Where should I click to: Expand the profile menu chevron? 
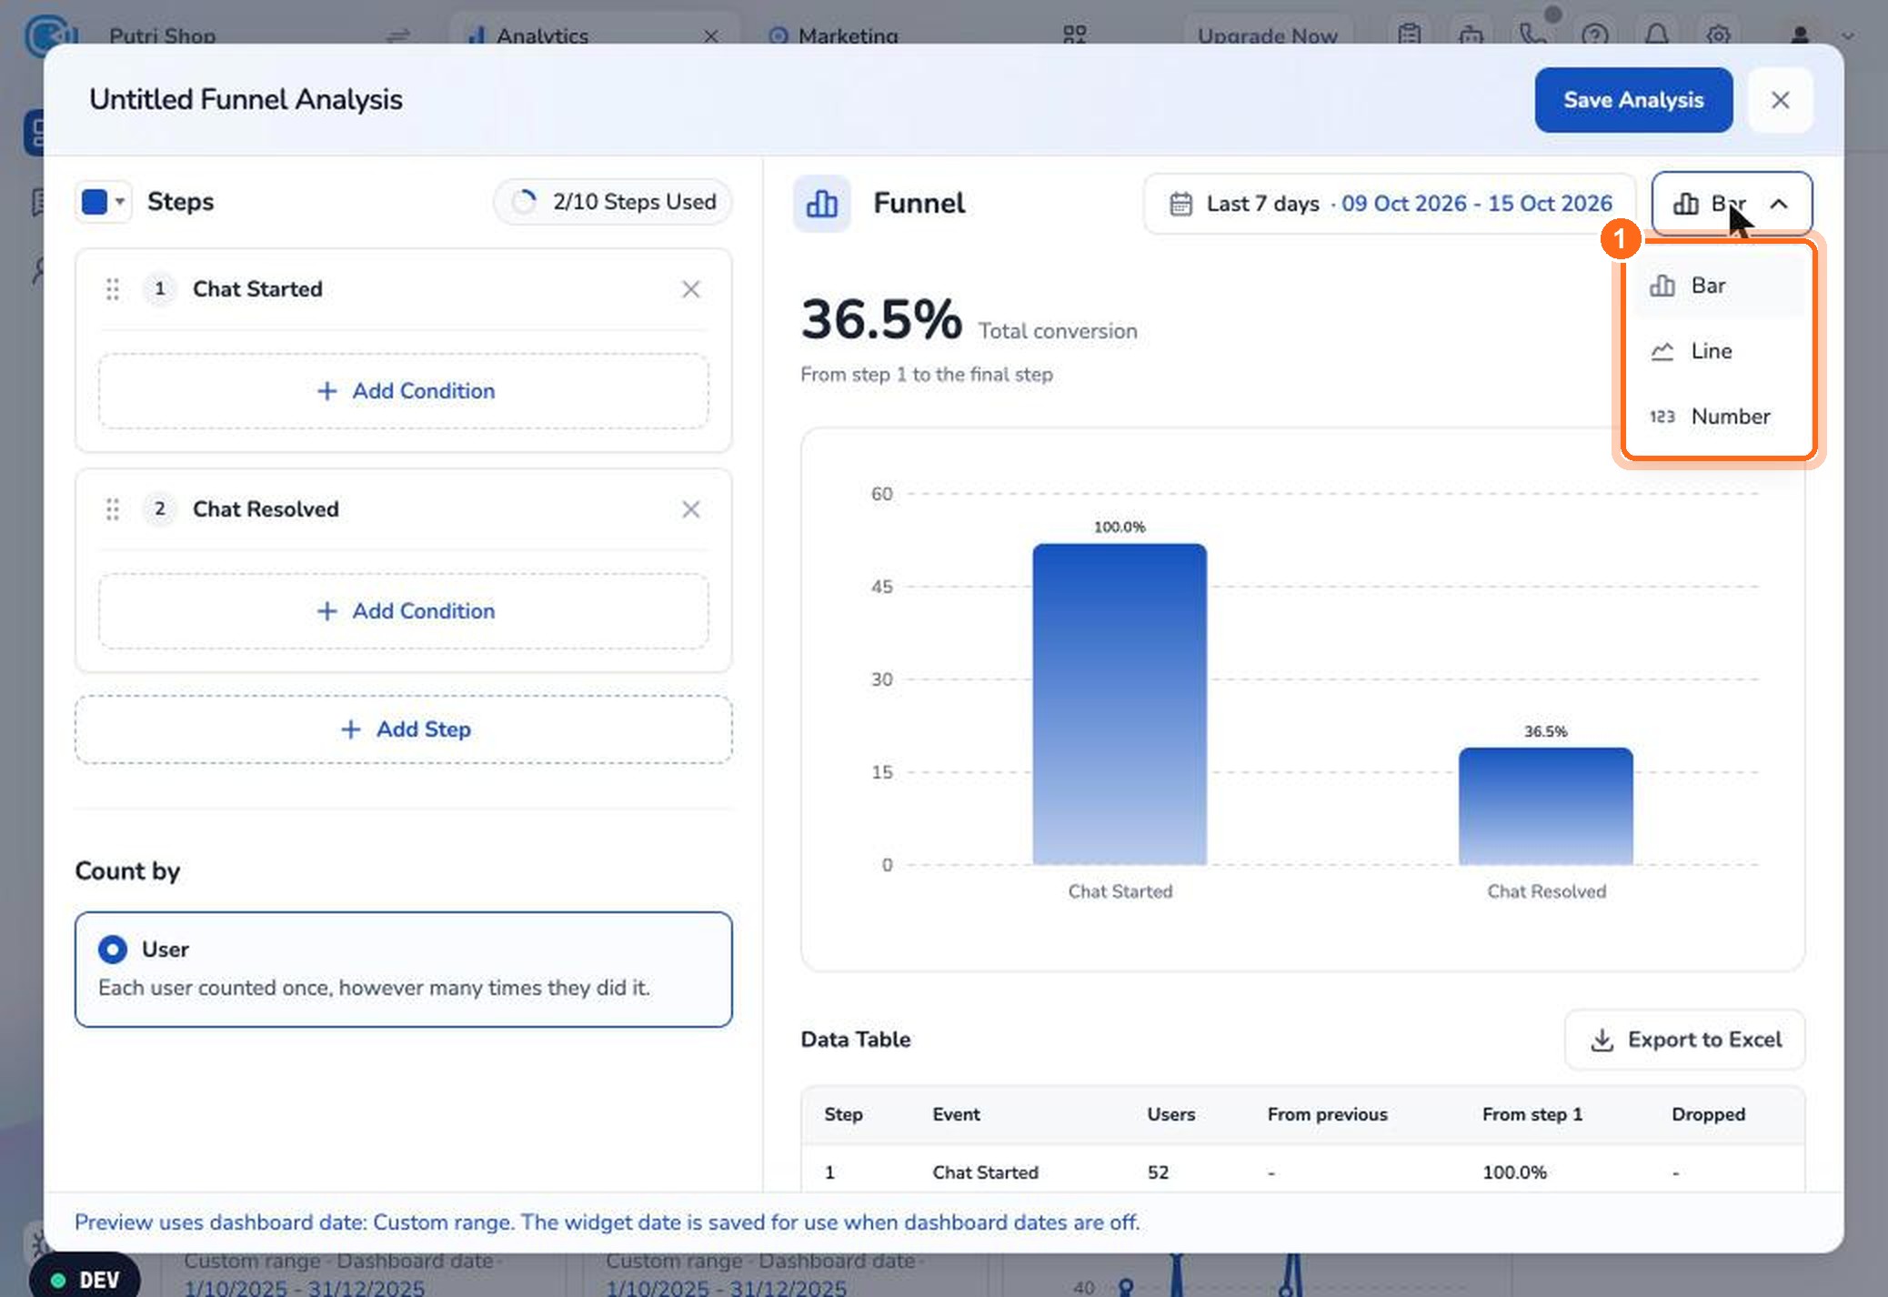click(x=1847, y=36)
